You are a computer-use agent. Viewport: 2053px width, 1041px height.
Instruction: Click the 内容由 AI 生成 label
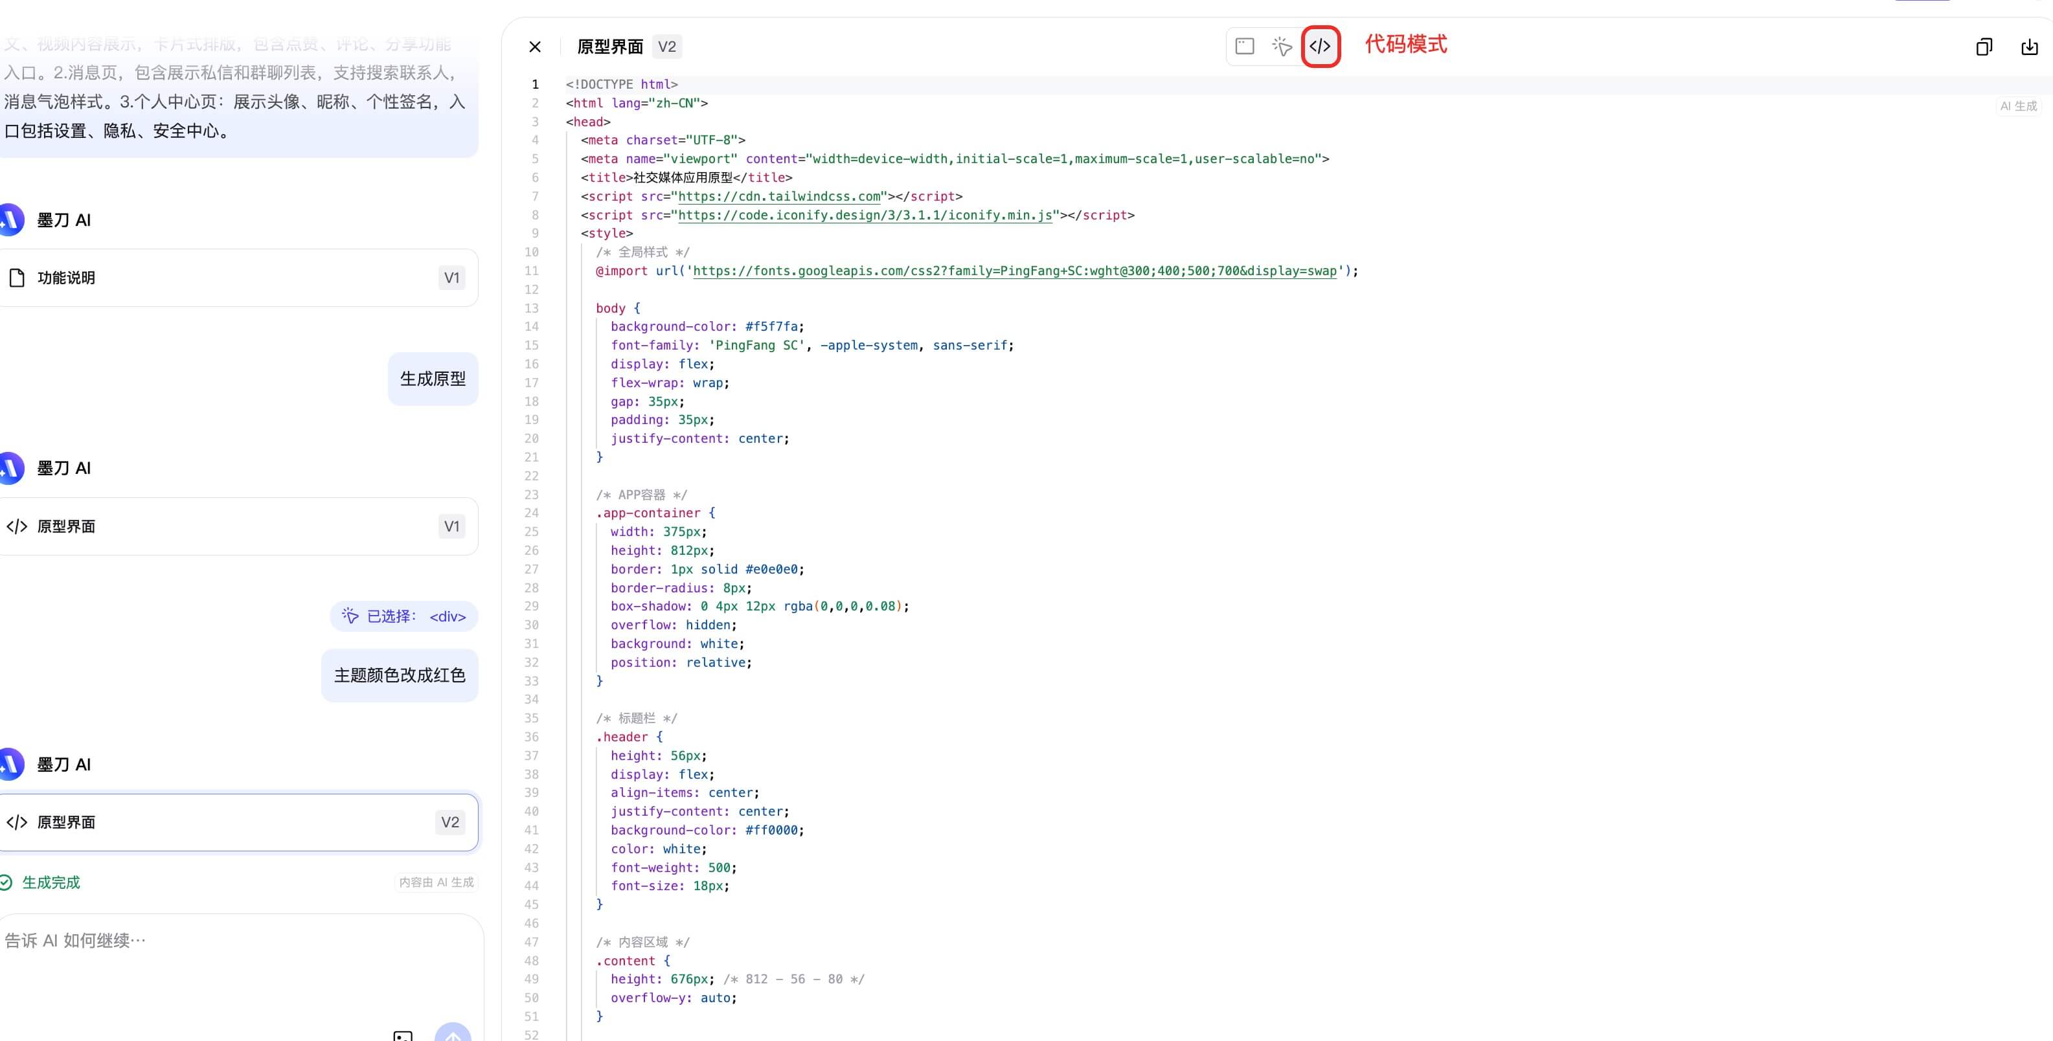pos(436,882)
